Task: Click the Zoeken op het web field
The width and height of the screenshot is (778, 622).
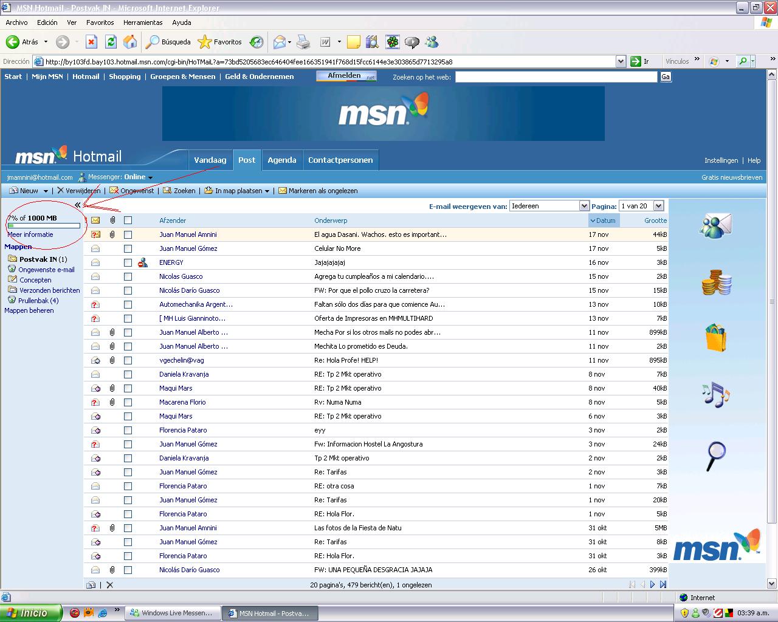Action: pos(556,77)
